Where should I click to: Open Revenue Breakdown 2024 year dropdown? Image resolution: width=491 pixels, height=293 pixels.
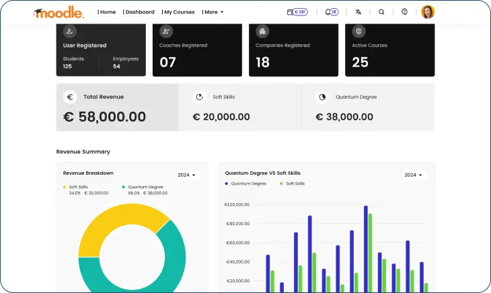186,175
